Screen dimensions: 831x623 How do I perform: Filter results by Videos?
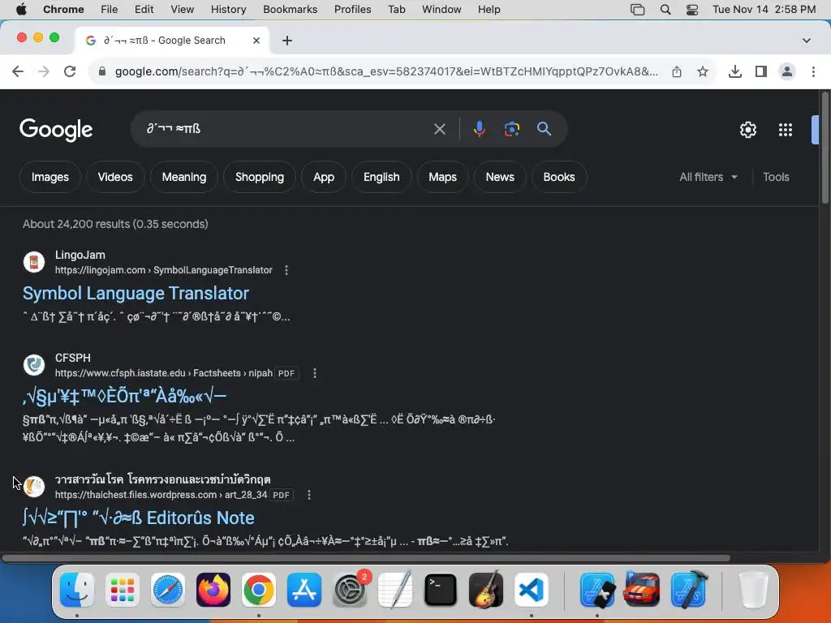point(115,177)
